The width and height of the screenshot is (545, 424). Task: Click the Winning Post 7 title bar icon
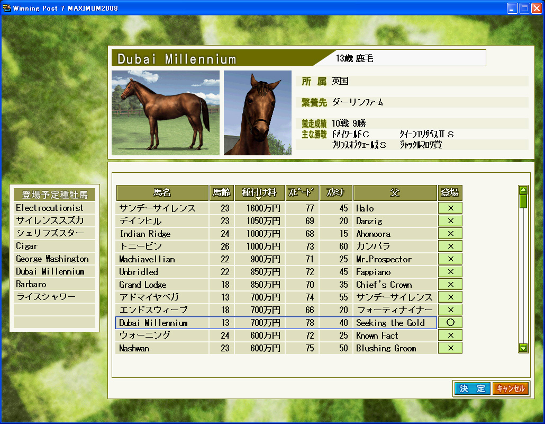click(6, 8)
